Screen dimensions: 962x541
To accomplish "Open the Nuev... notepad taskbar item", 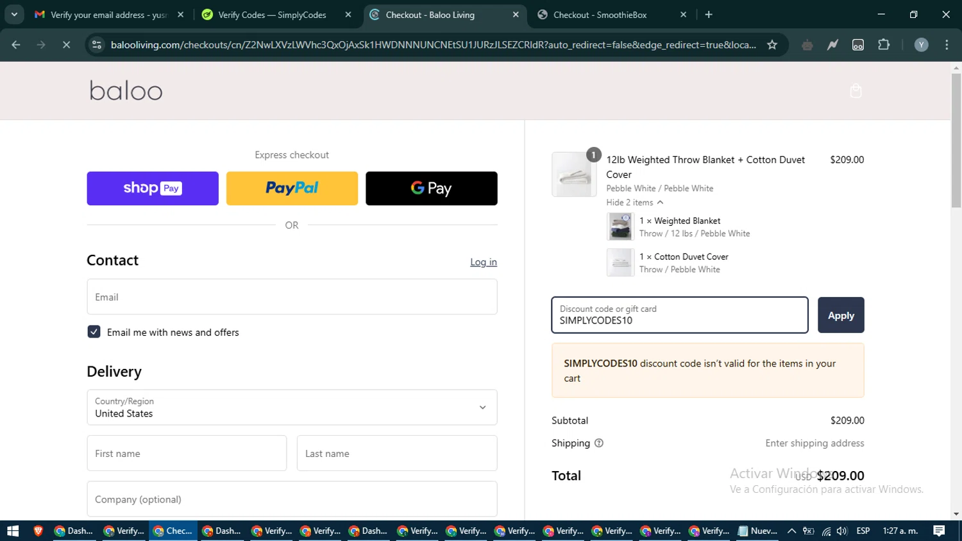I will (758, 531).
